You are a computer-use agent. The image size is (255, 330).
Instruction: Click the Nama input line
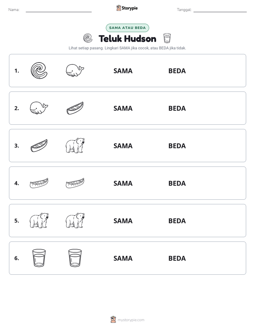coord(59,10)
